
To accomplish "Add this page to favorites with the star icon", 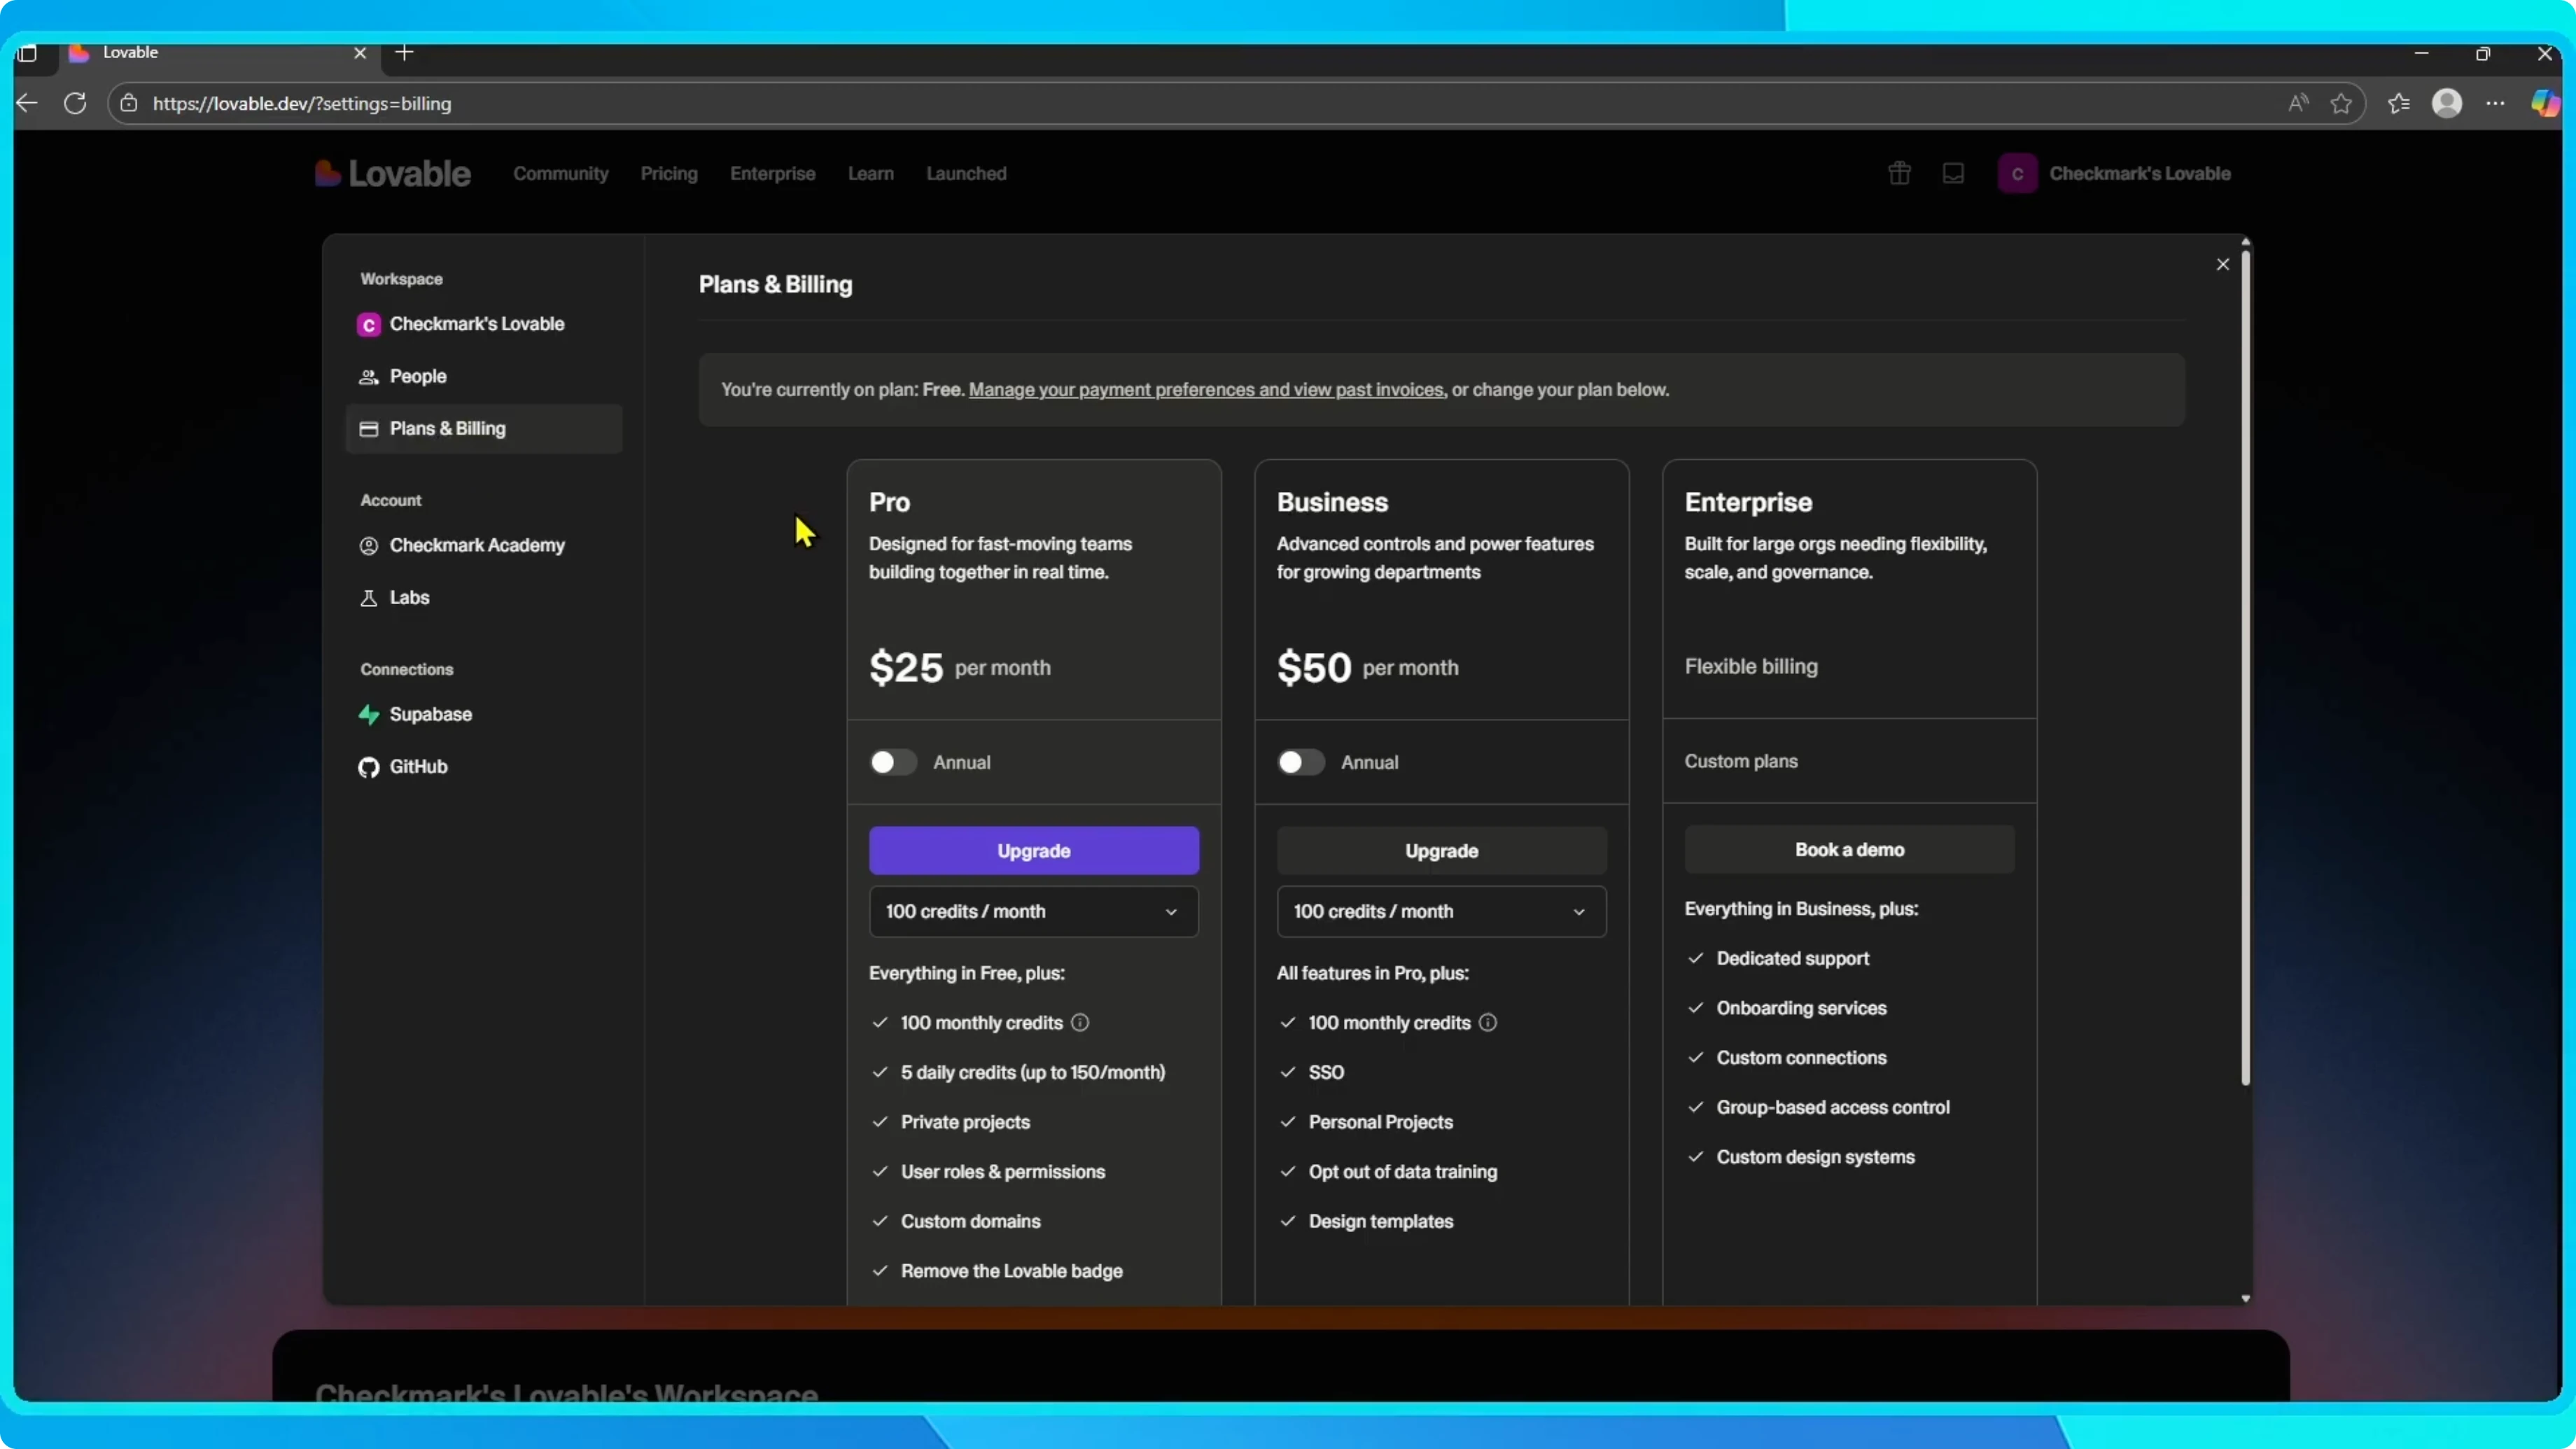I will click(x=2341, y=103).
